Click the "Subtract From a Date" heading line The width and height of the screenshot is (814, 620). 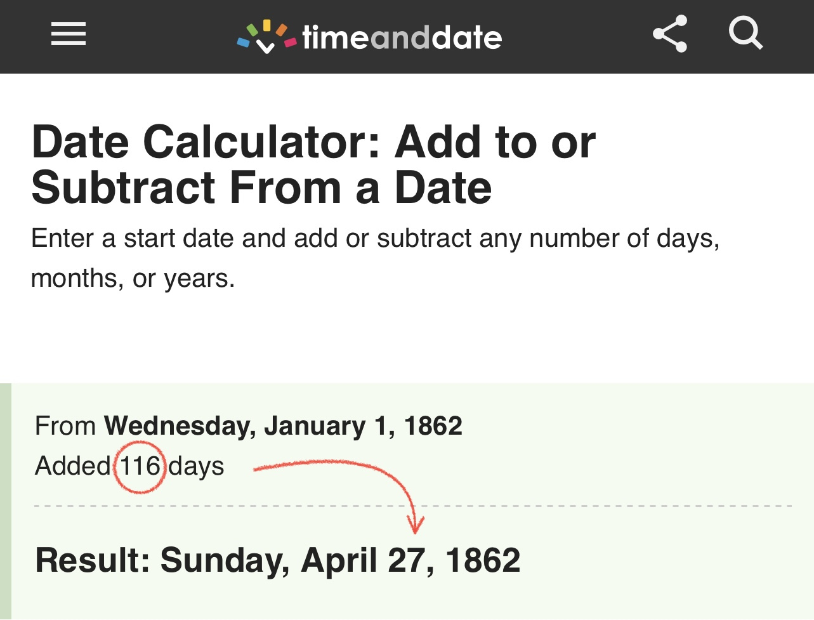[x=261, y=188]
